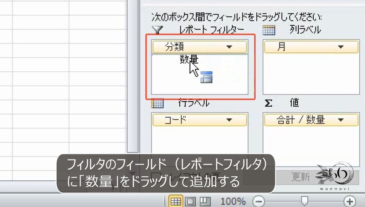Select the 月 field in column labels
This screenshot has width=365, height=207.
[311, 47]
